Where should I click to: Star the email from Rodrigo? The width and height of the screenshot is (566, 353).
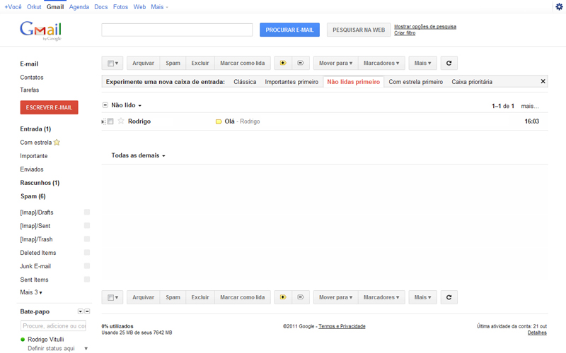121,121
